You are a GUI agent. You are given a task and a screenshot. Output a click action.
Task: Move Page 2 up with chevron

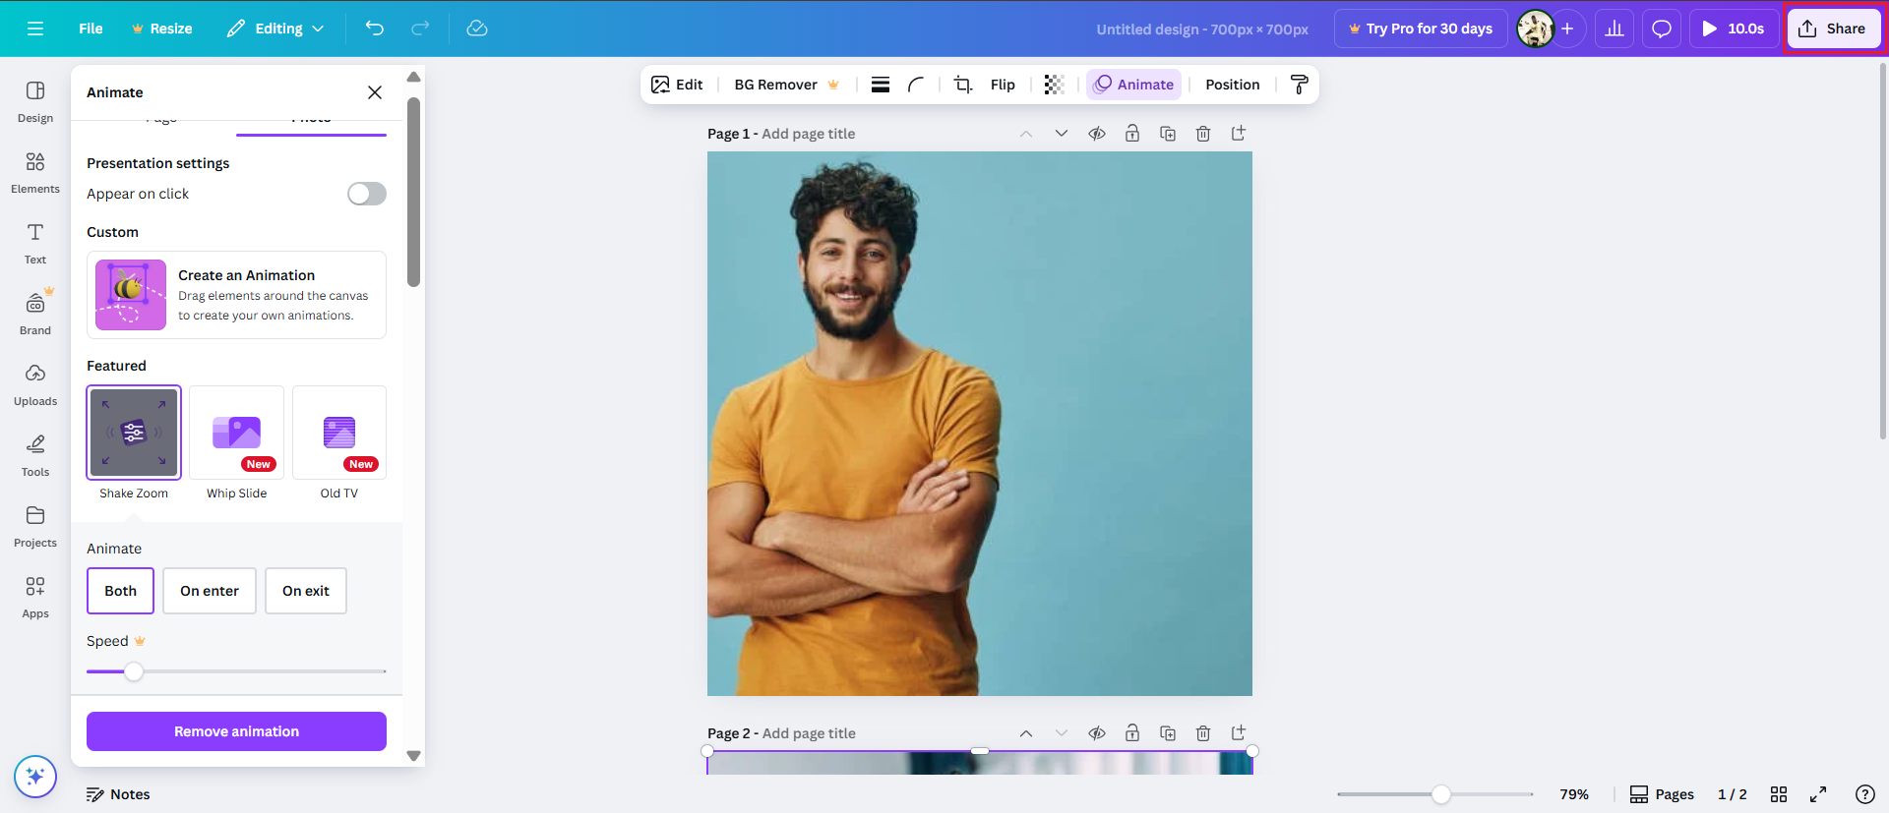(x=1026, y=733)
